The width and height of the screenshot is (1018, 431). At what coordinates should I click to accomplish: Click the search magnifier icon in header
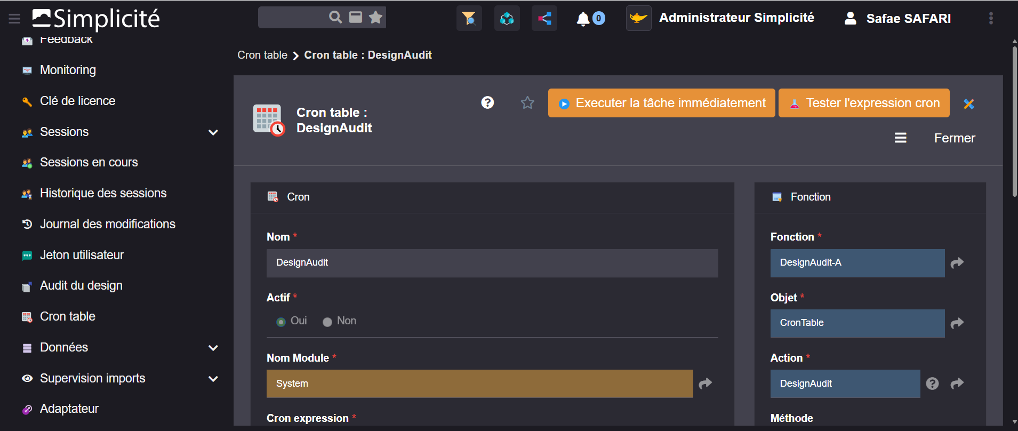pyautogui.click(x=335, y=17)
